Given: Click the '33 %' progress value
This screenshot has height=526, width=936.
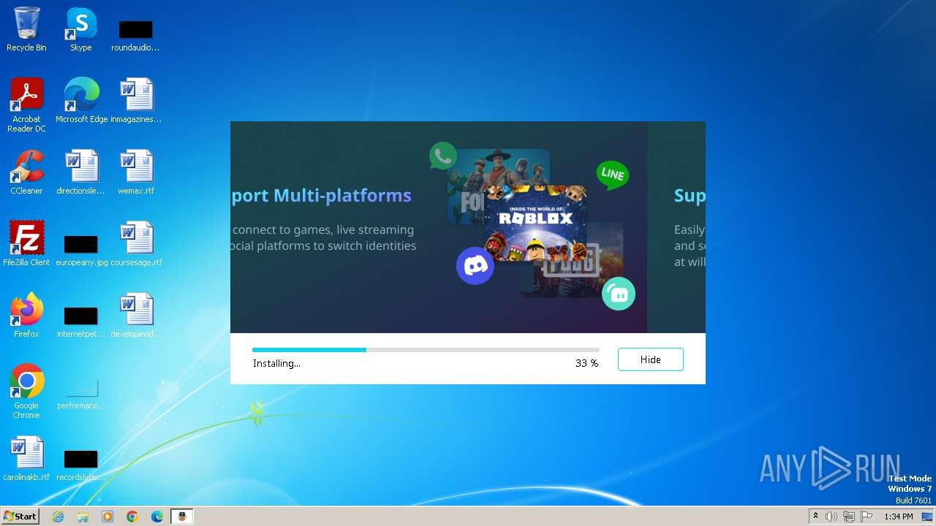Looking at the screenshot, I should (586, 363).
